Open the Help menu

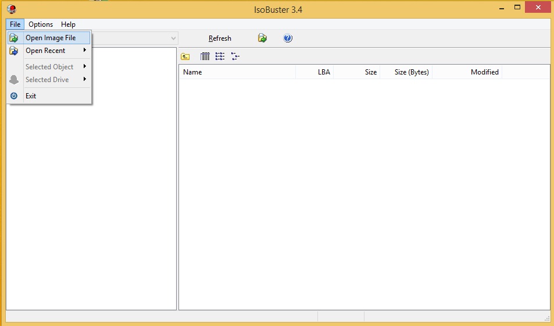(68, 24)
